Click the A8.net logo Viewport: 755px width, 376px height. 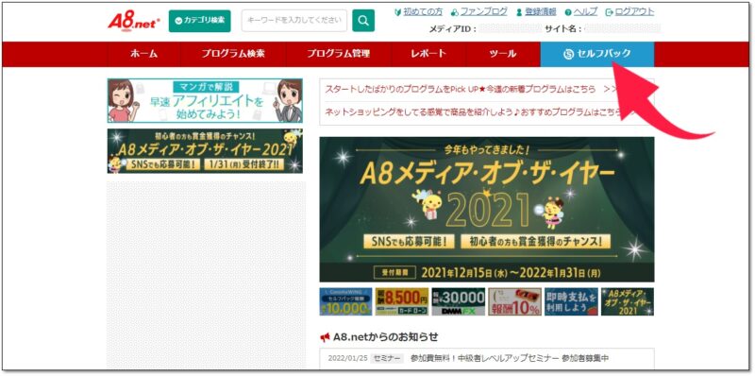133,22
